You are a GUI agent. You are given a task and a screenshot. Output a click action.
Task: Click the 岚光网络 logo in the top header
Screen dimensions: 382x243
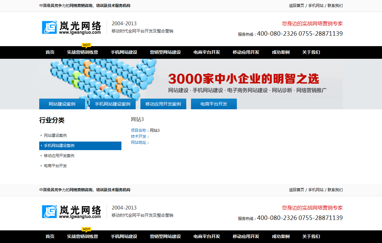71,27
